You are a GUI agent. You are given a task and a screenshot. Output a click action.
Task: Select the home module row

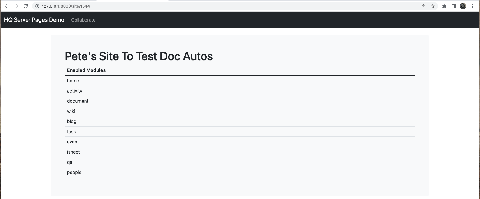click(73, 81)
